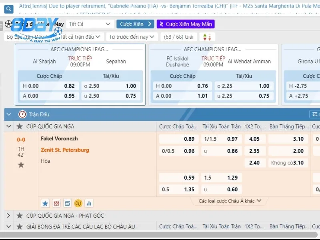
Task: Click over 1.5 odds 1.29
Action: pos(222,178)
